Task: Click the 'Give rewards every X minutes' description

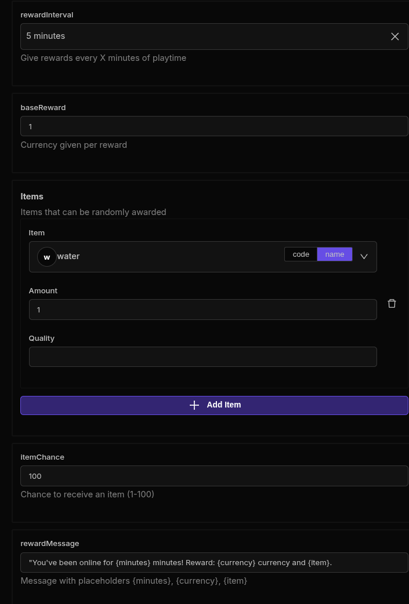Action: tap(103, 58)
